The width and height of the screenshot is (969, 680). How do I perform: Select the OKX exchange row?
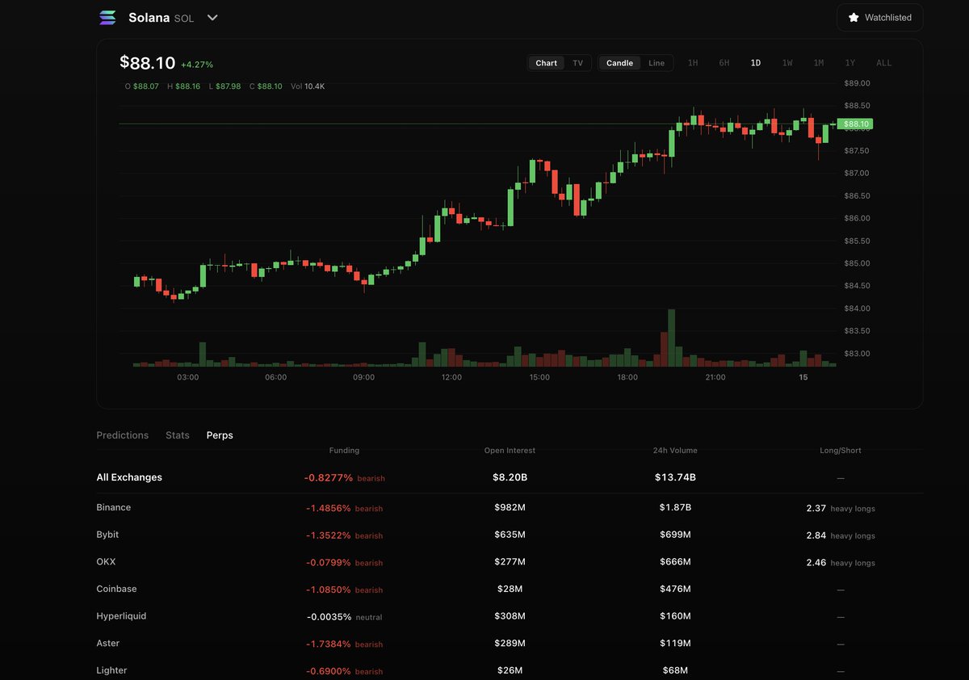point(510,562)
